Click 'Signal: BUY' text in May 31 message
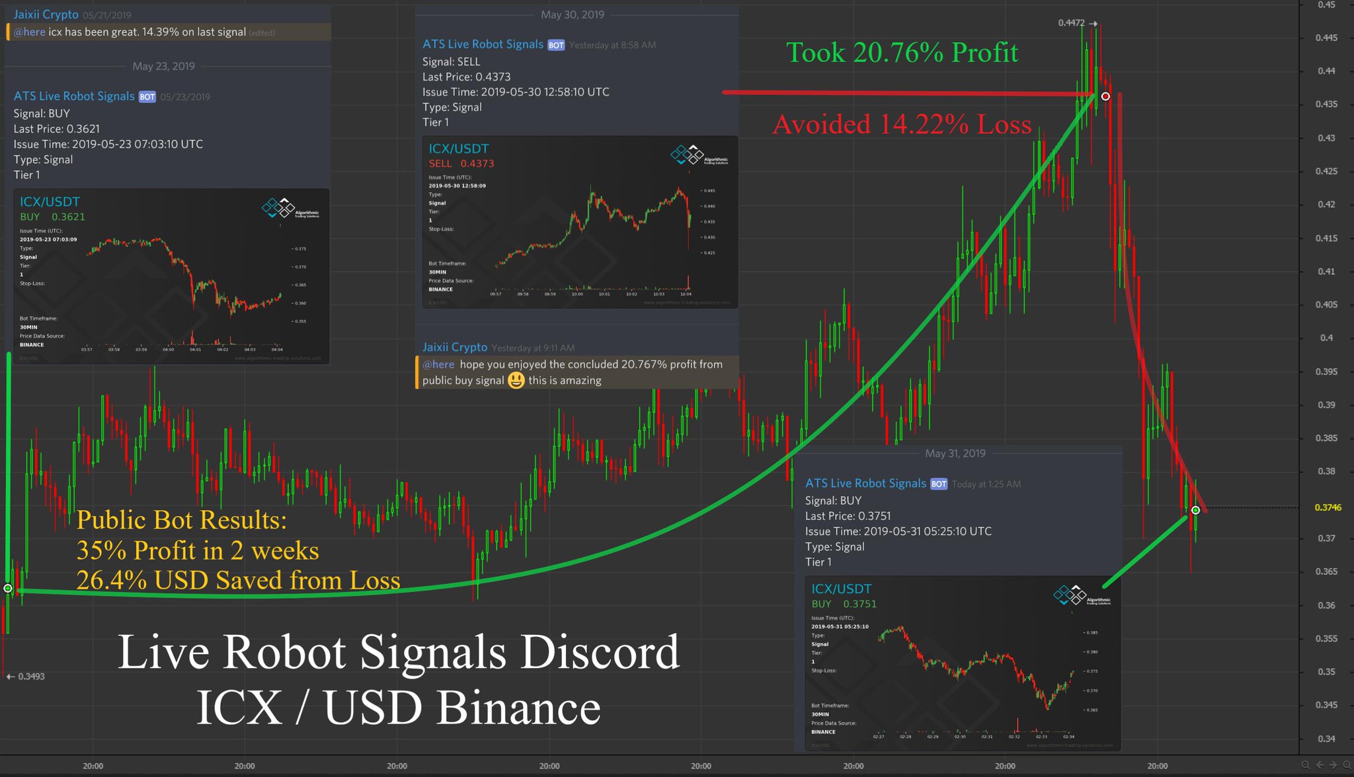Viewport: 1354px width, 777px height. [834, 501]
